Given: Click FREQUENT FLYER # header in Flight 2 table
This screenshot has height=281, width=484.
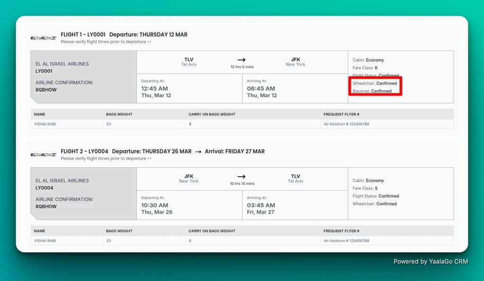Looking at the screenshot, I should pos(341,231).
